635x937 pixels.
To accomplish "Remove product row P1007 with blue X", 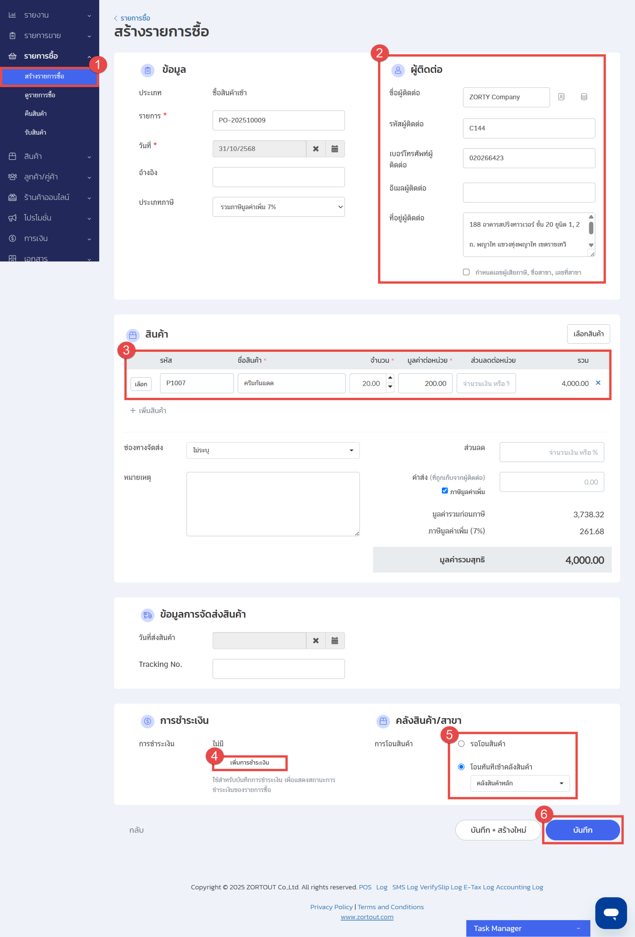I will (598, 382).
